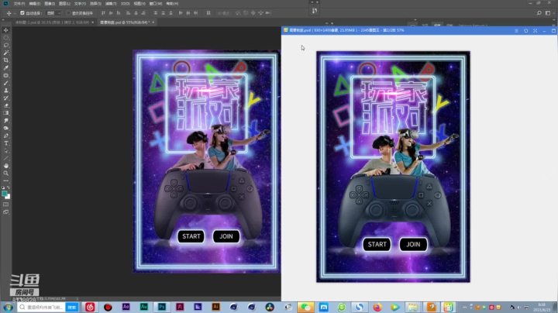
Task: Open the 视图 (View) menu
Action: (139, 4)
